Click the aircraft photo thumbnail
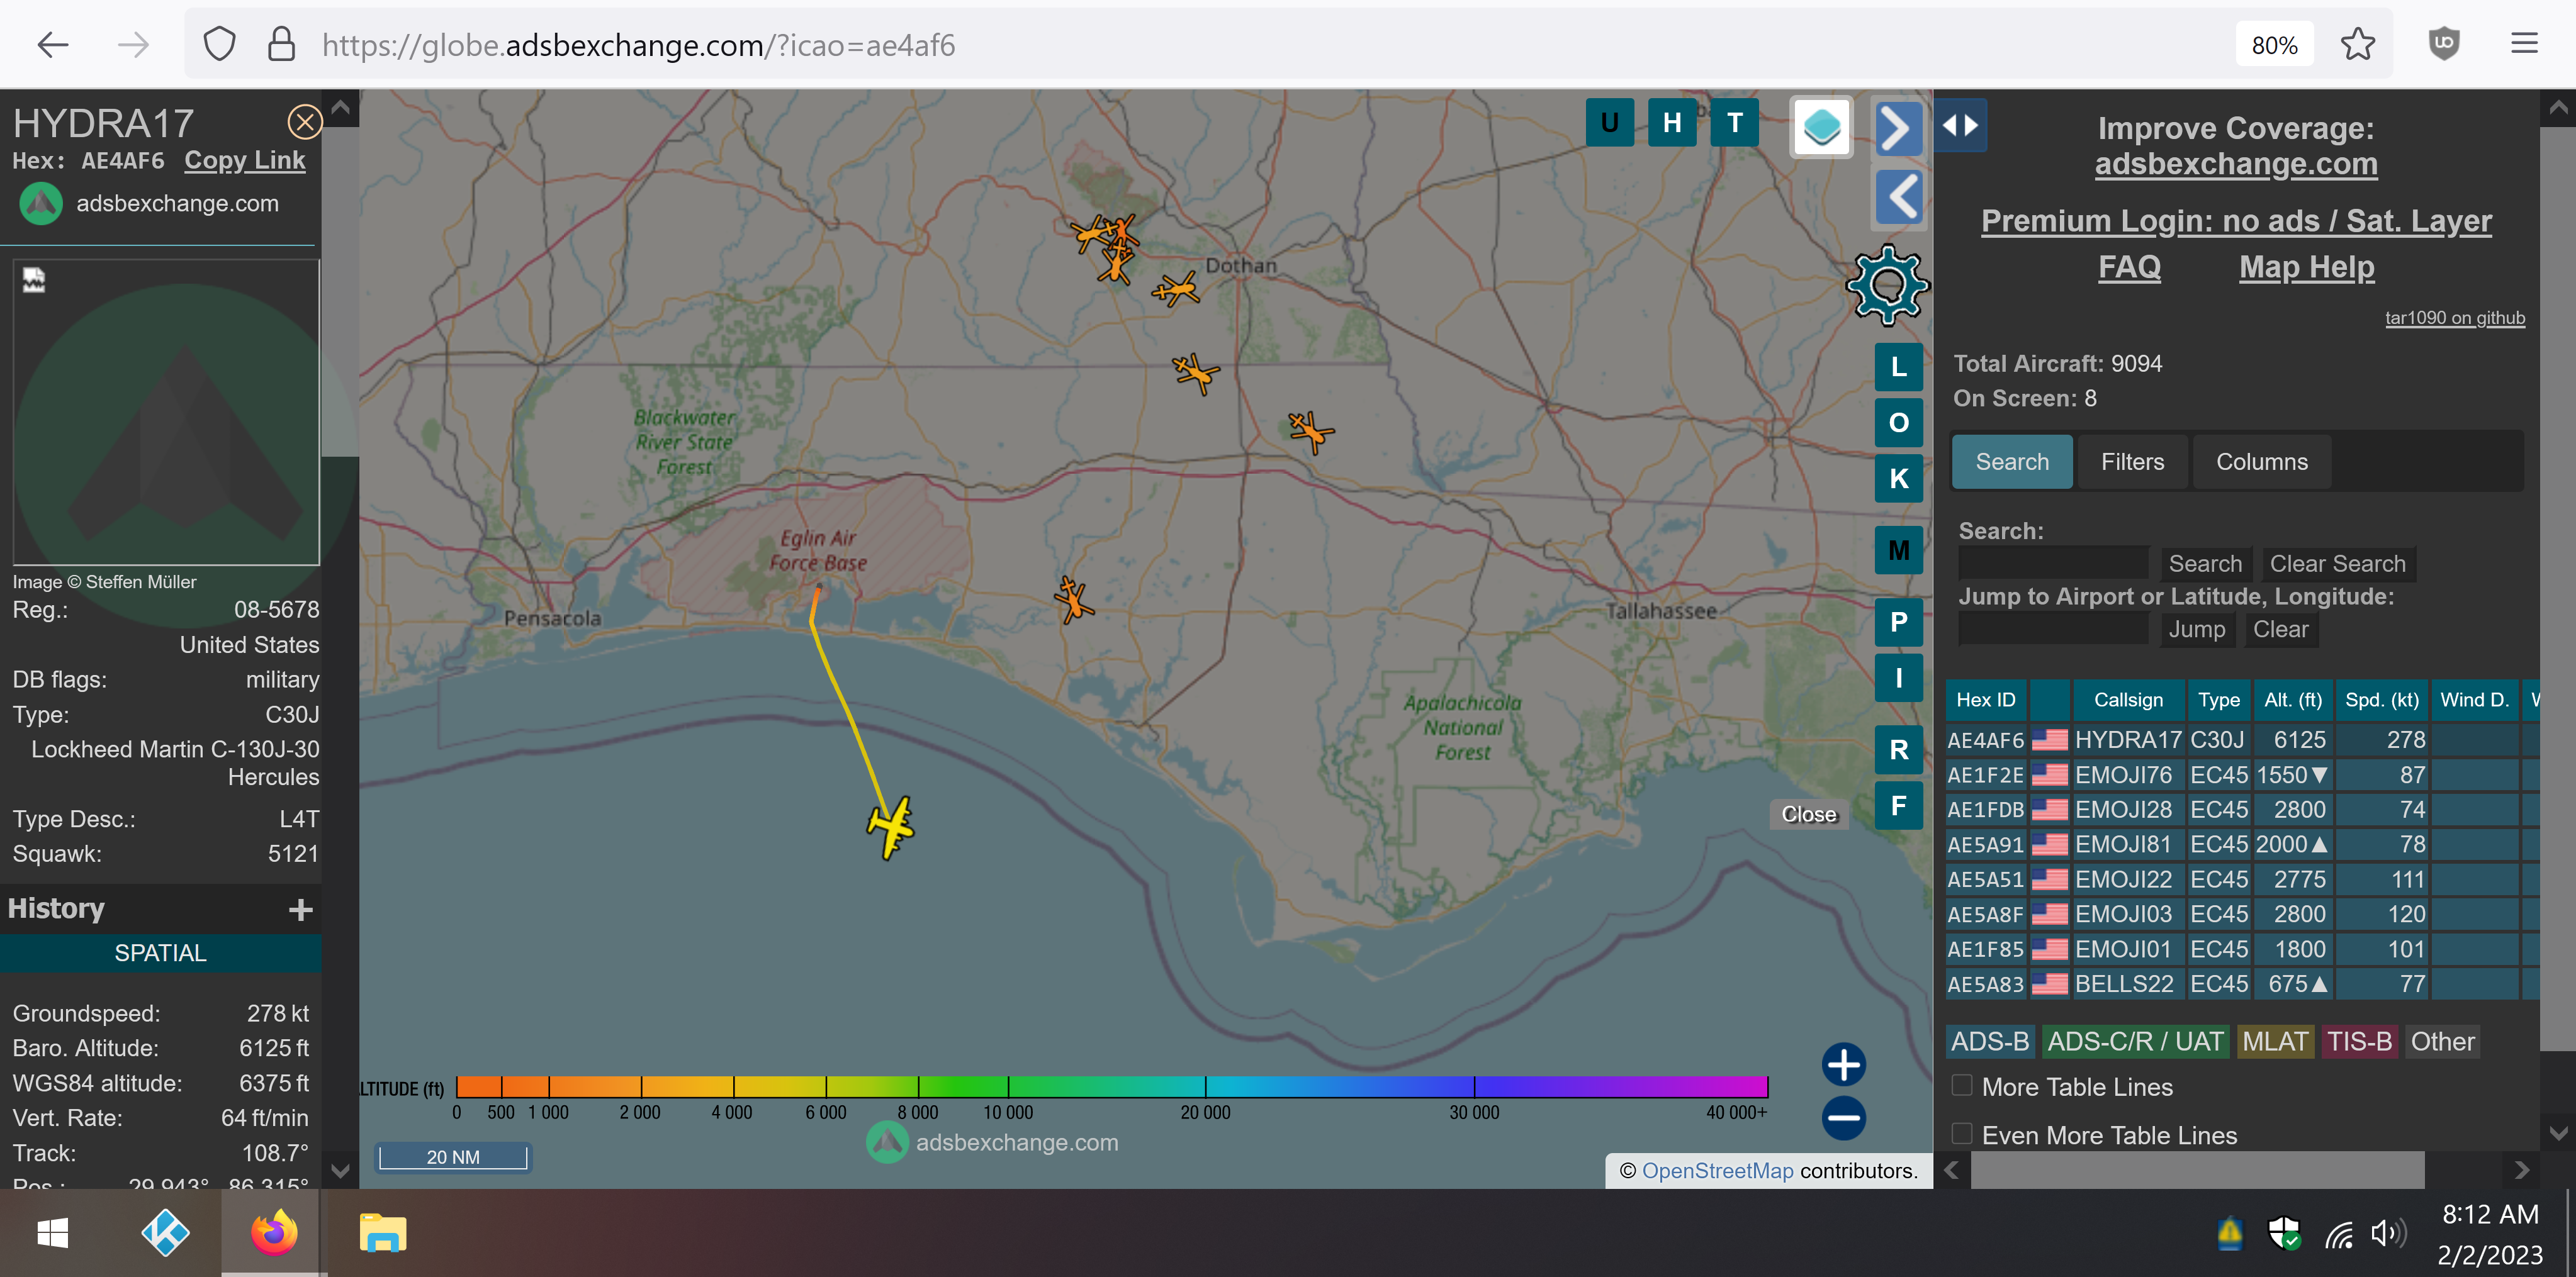The width and height of the screenshot is (2576, 1277). point(166,413)
